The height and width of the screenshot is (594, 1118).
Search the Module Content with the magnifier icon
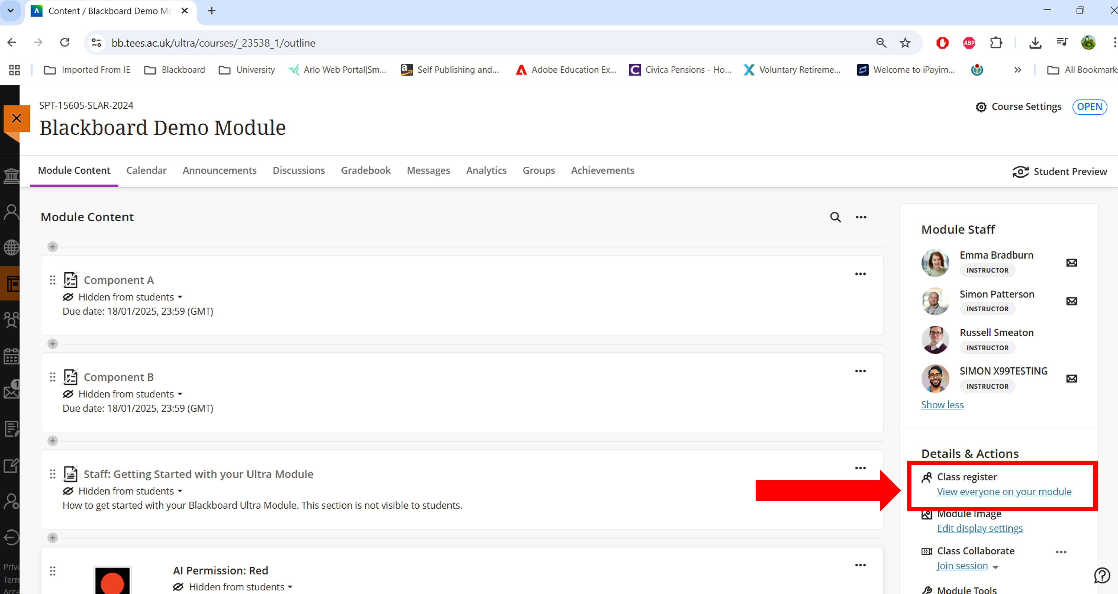tap(835, 217)
